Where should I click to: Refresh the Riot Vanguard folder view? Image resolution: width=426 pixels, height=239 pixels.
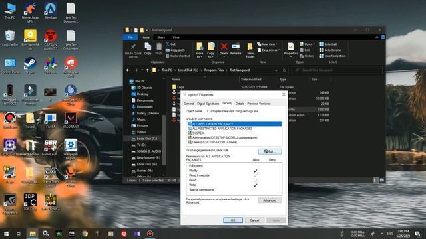coord(284,70)
